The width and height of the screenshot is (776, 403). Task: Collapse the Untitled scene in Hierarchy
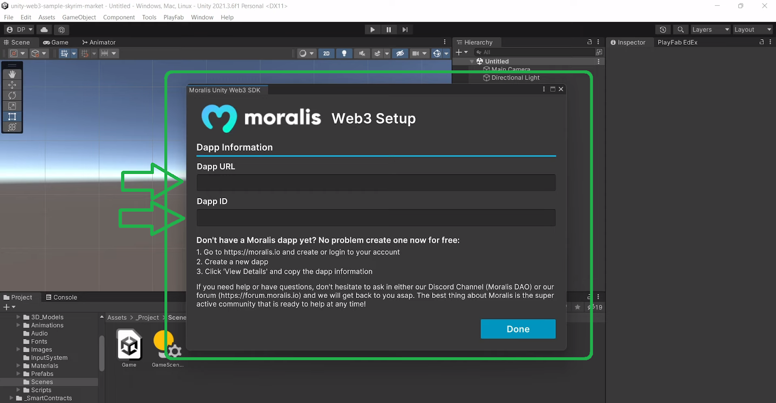[472, 62]
